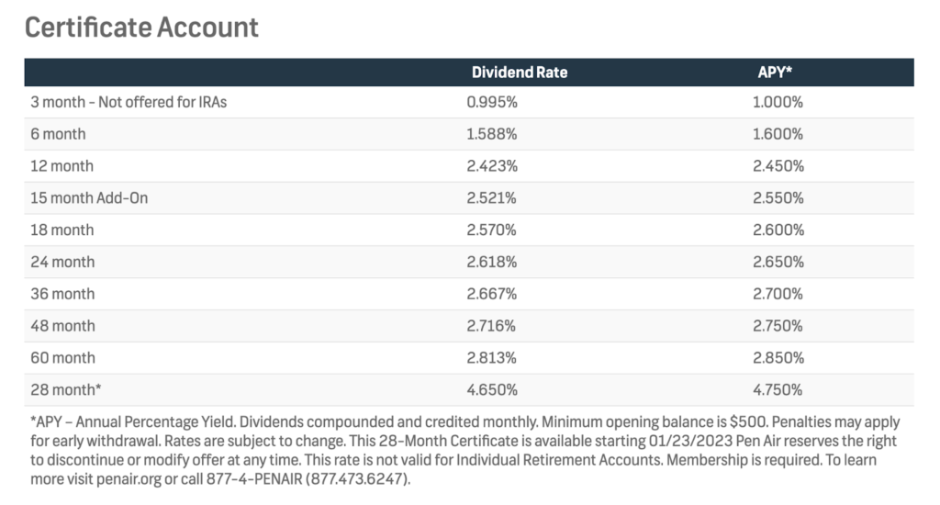Click the 4.750% APY value
940x505 pixels.
(778, 389)
